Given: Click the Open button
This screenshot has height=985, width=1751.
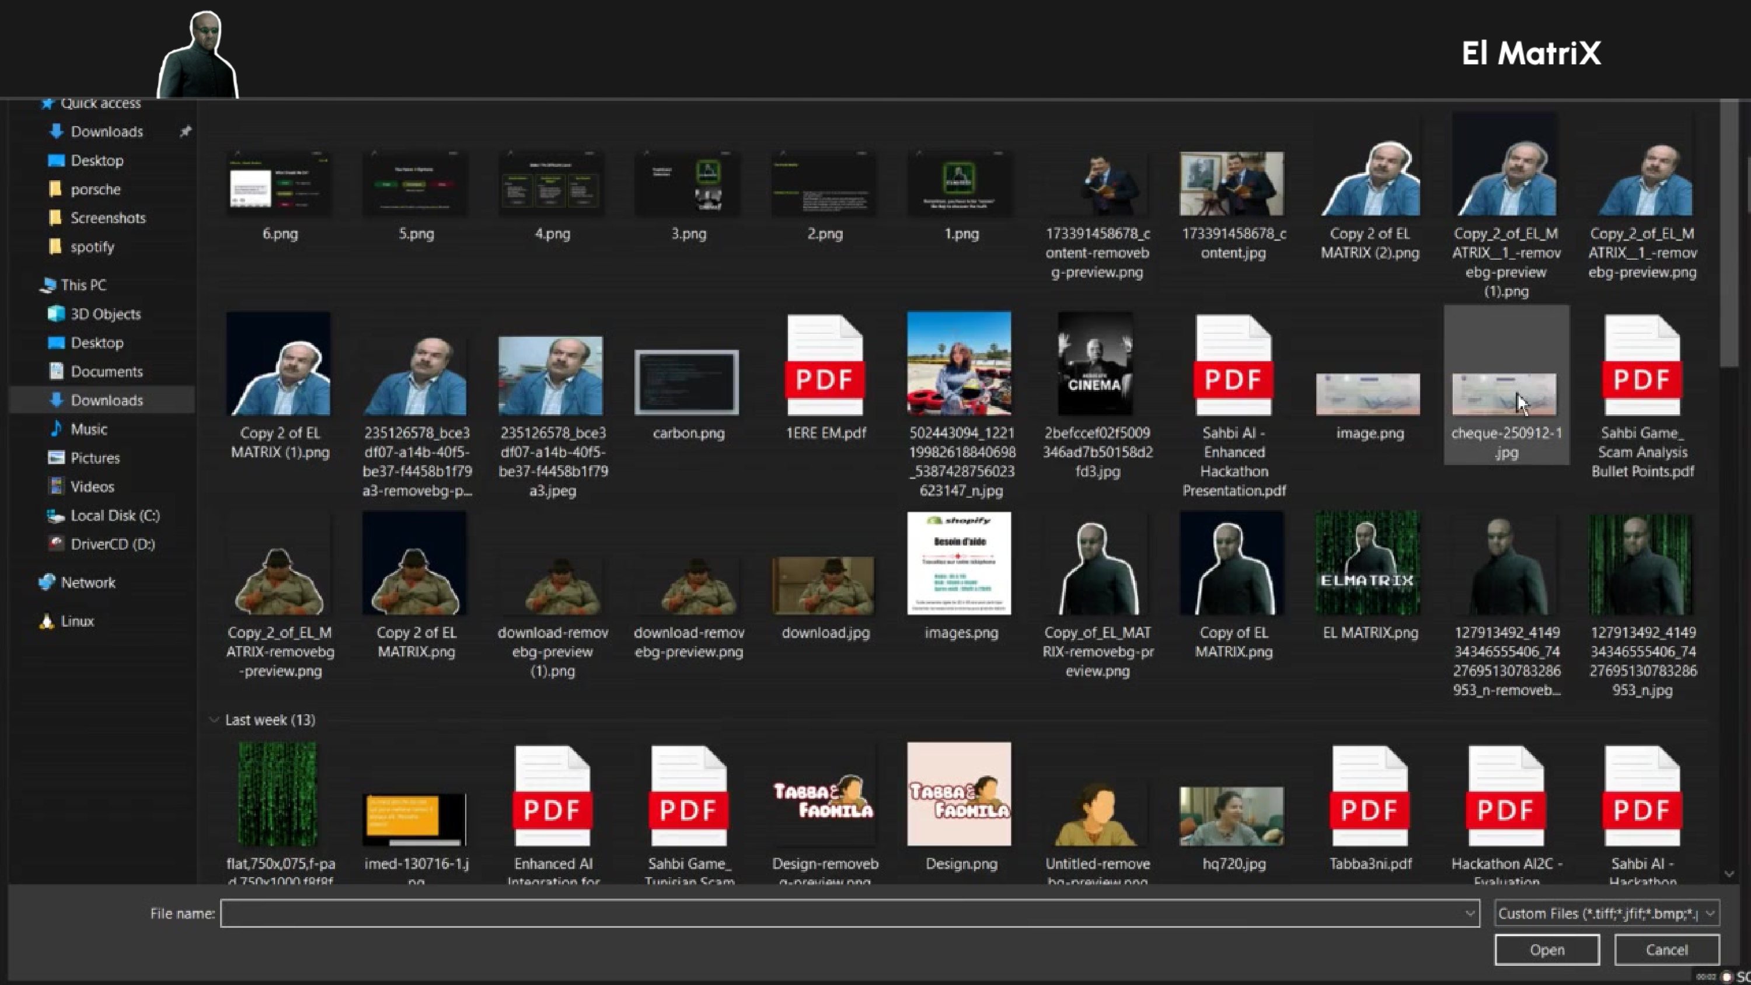Looking at the screenshot, I should click(x=1546, y=949).
